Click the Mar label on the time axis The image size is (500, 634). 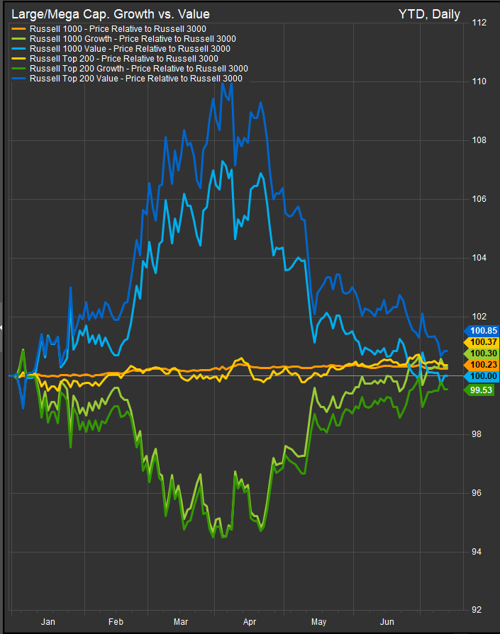tap(182, 621)
